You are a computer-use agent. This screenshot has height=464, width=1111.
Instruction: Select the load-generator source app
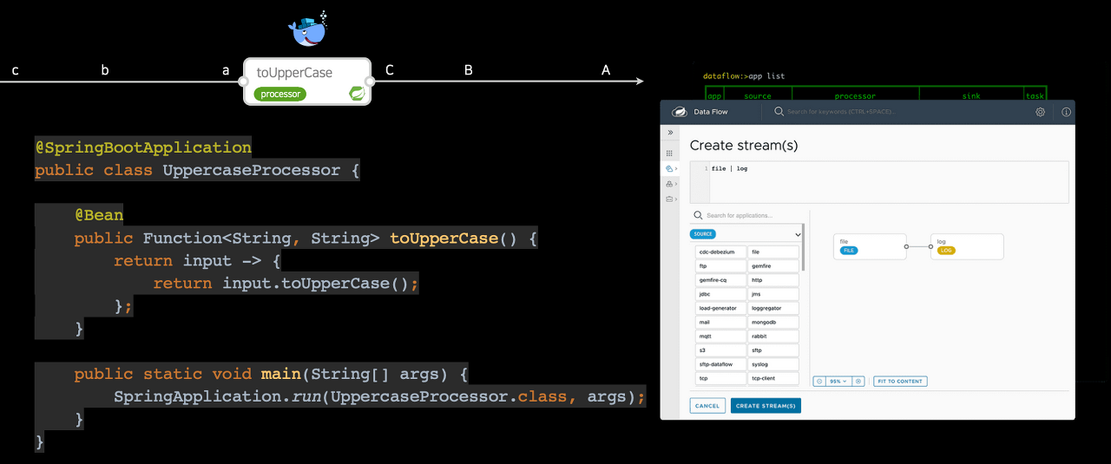pos(720,308)
